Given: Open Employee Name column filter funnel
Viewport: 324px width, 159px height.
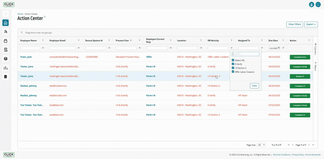Looking at the screenshot, I should 43,48.
